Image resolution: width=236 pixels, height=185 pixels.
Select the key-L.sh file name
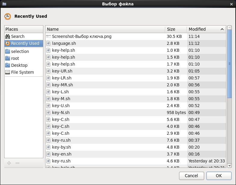click(x=60, y=92)
